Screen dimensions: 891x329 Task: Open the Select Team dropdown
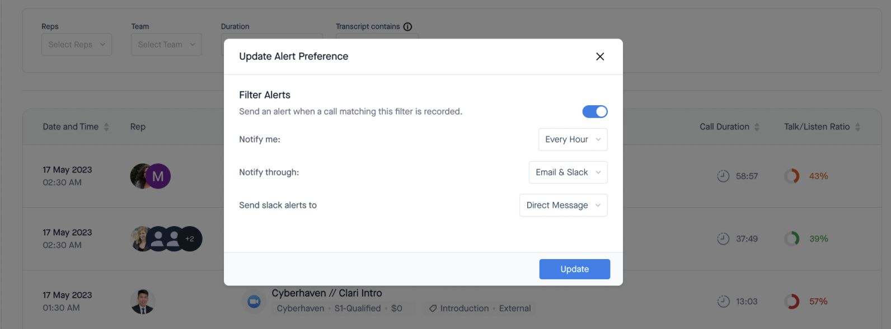(x=166, y=45)
